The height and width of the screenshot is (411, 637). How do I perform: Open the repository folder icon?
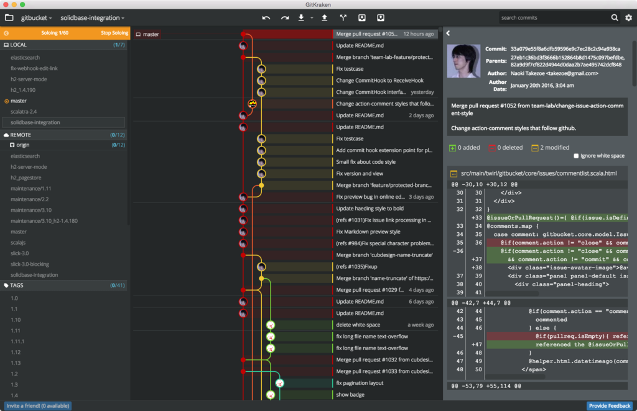point(9,17)
